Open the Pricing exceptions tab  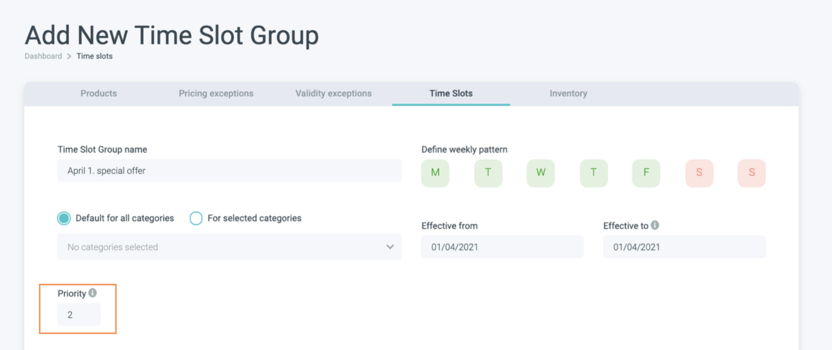(x=216, y=93)
